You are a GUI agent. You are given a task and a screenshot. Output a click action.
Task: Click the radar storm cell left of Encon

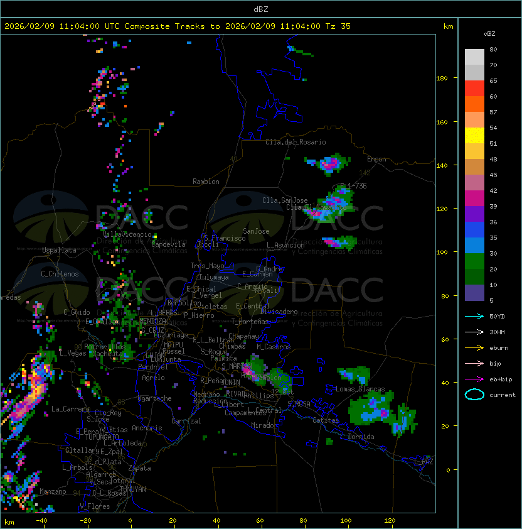[329, 165]
